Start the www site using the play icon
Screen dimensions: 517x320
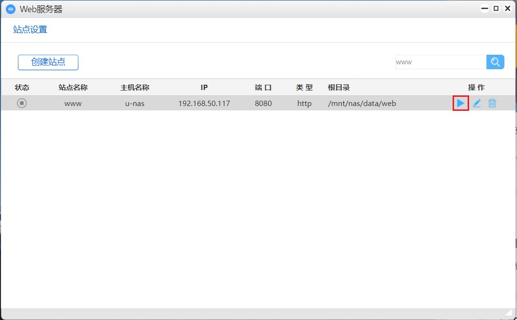(x=460, y=103)
